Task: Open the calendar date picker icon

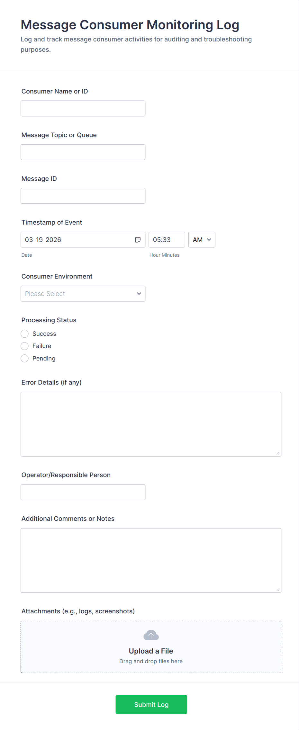Action: pos(138,240)
